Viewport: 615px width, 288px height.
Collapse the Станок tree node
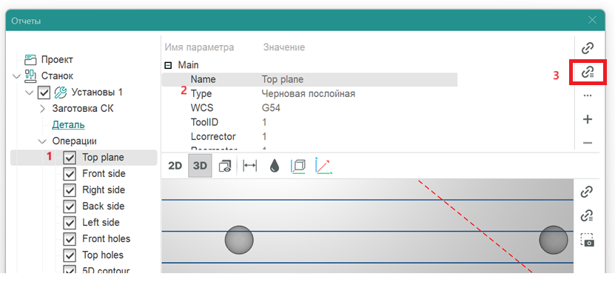[16, 76]
